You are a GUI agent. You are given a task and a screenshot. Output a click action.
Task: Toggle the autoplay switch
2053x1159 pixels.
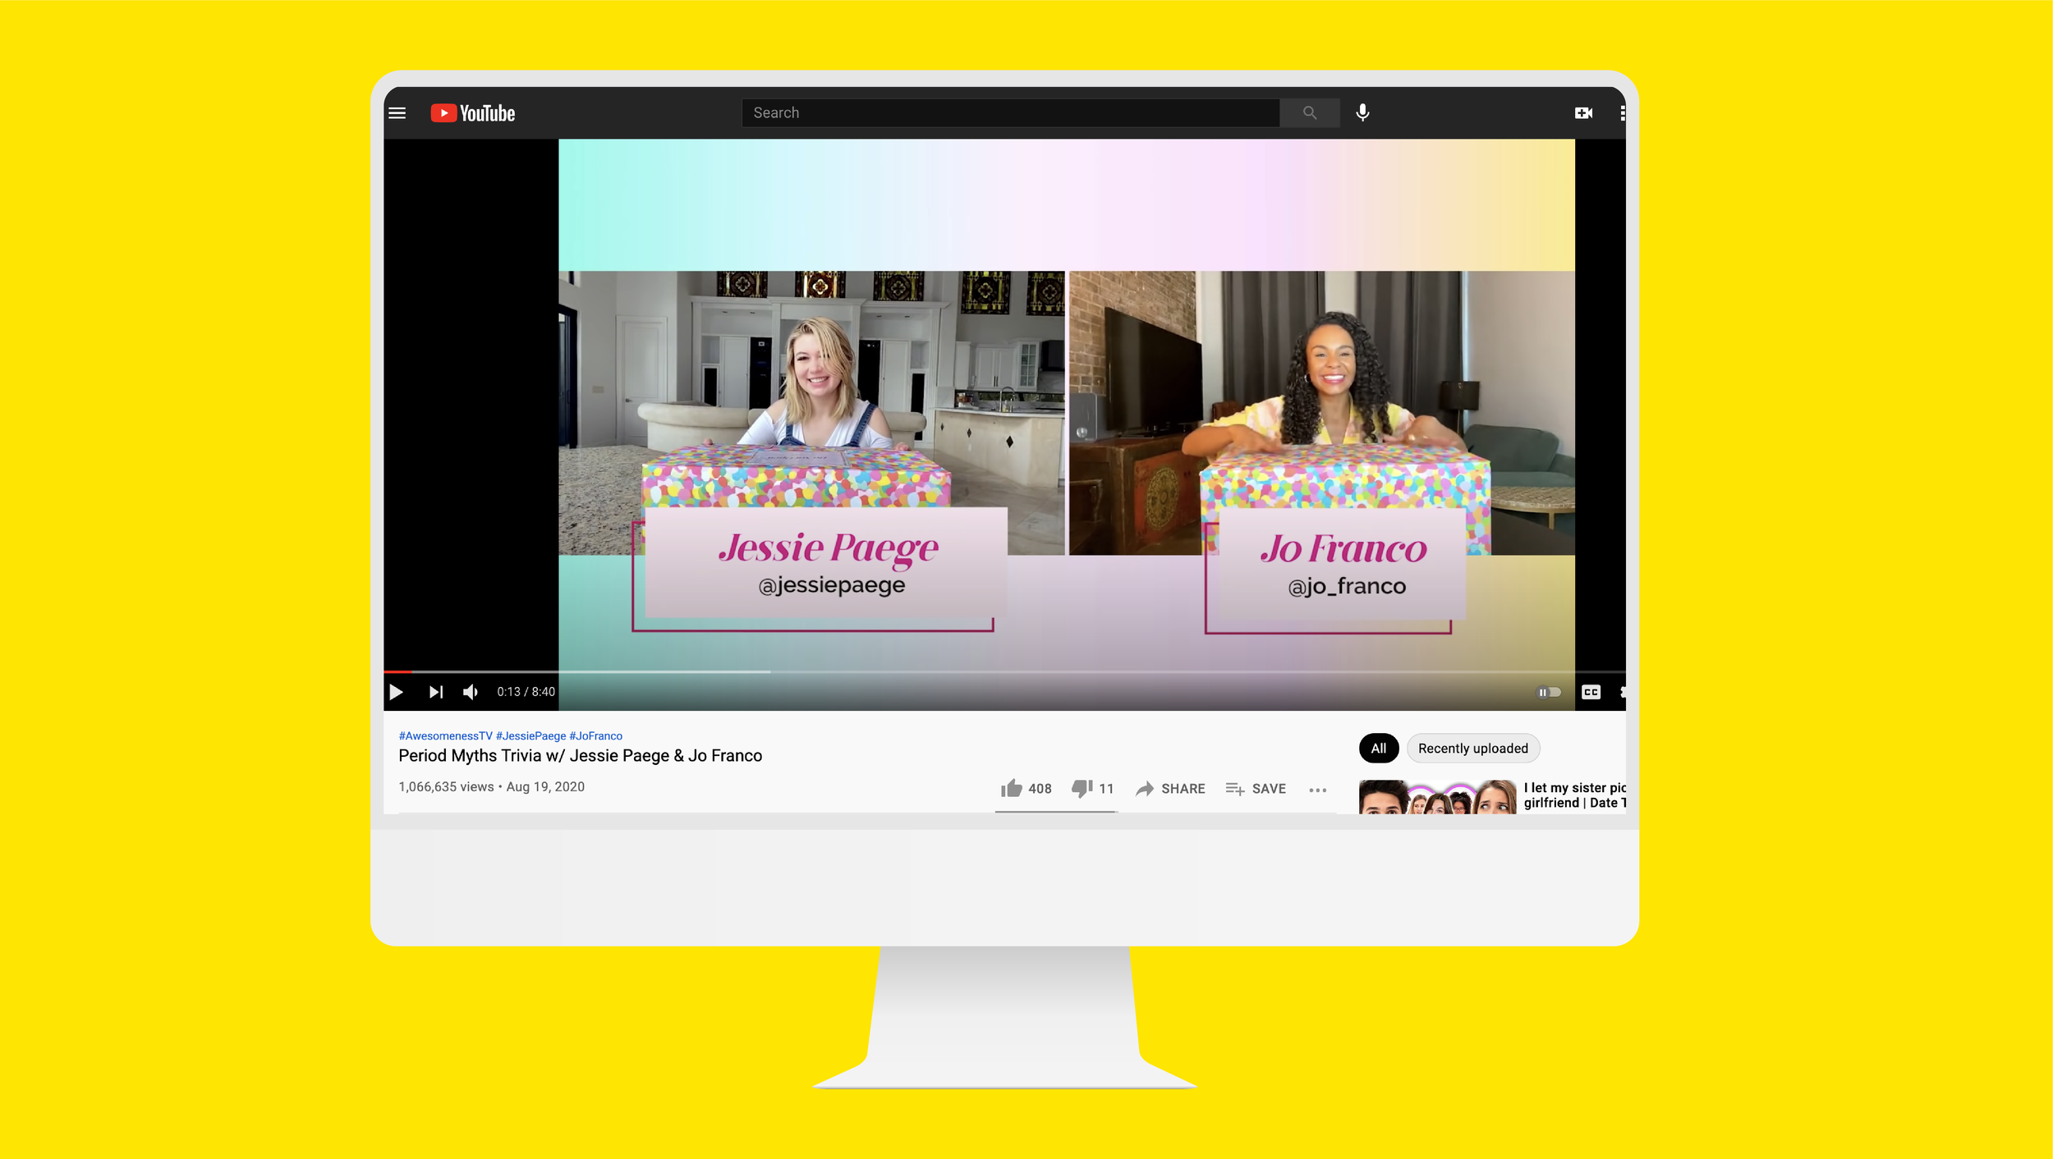pos(1548,692)
